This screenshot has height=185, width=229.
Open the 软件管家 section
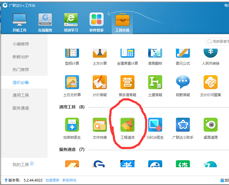[97, 23]
